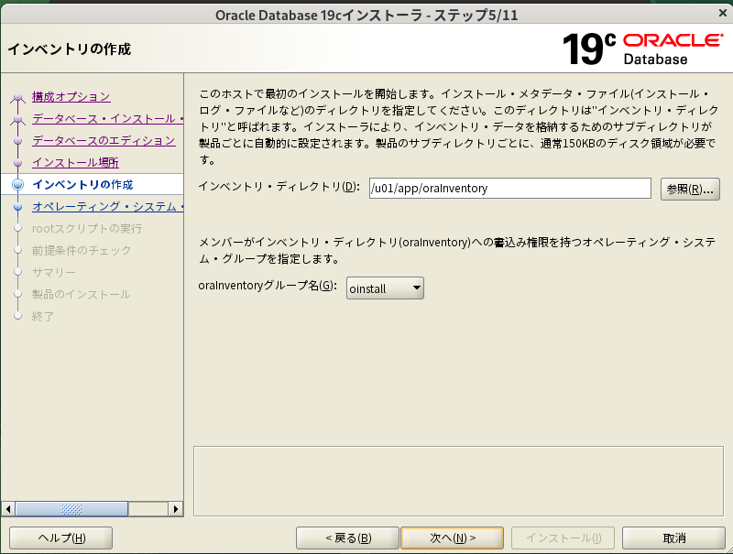Cancel installation with 取消 button
The image size is (733, 554).
click(x=673, y=538)
